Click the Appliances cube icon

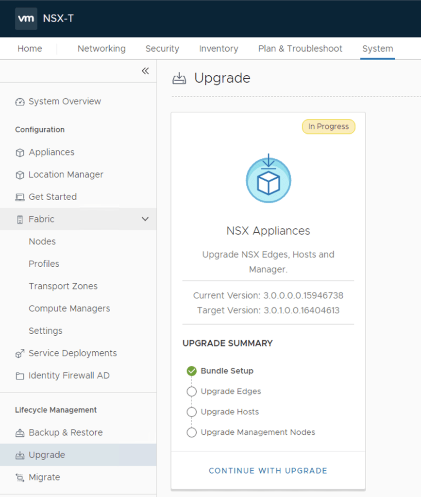[x=19, y=153]
